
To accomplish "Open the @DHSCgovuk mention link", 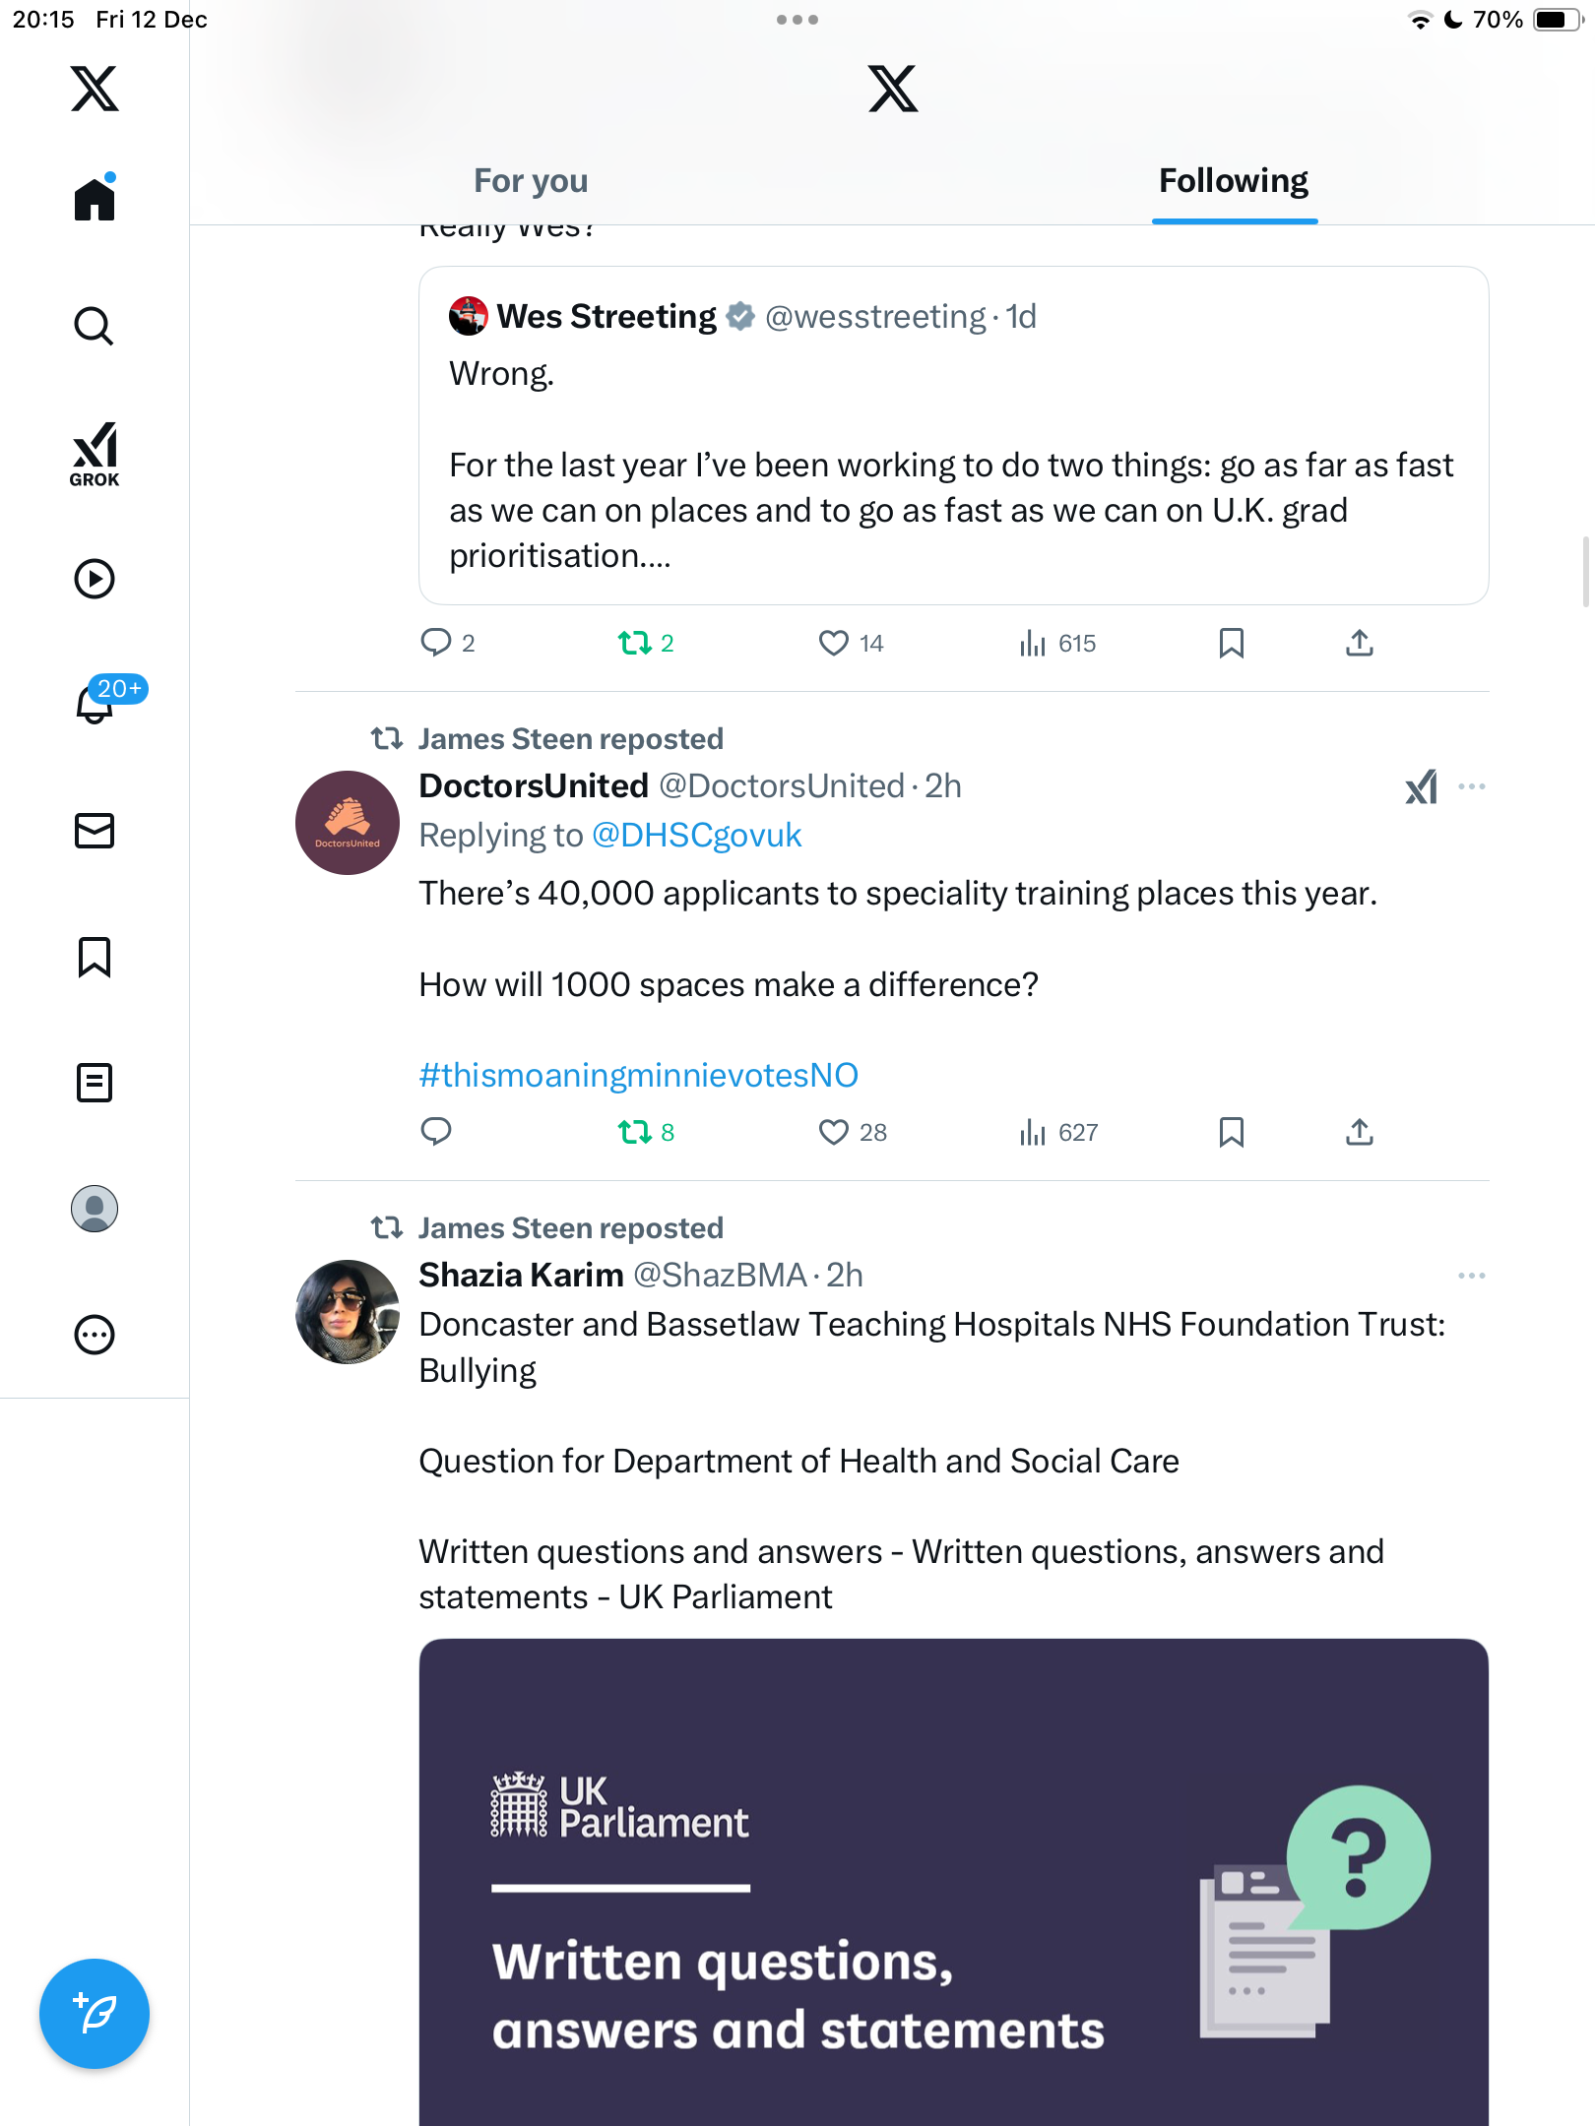I will [697, 836].
